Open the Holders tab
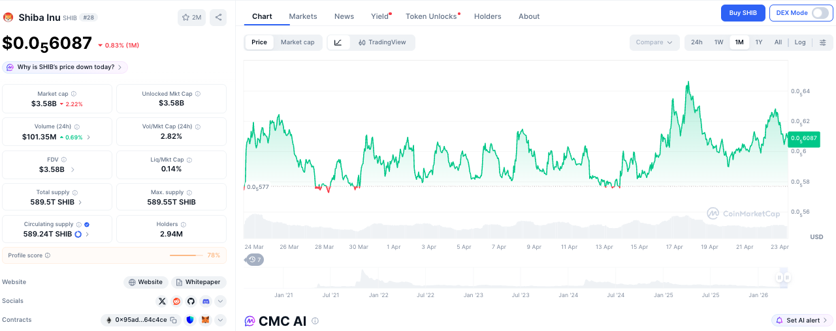The image size is (836, 331). point(488,16)
